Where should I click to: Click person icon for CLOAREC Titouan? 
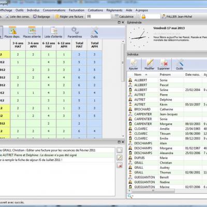click(x=130, y=134)
